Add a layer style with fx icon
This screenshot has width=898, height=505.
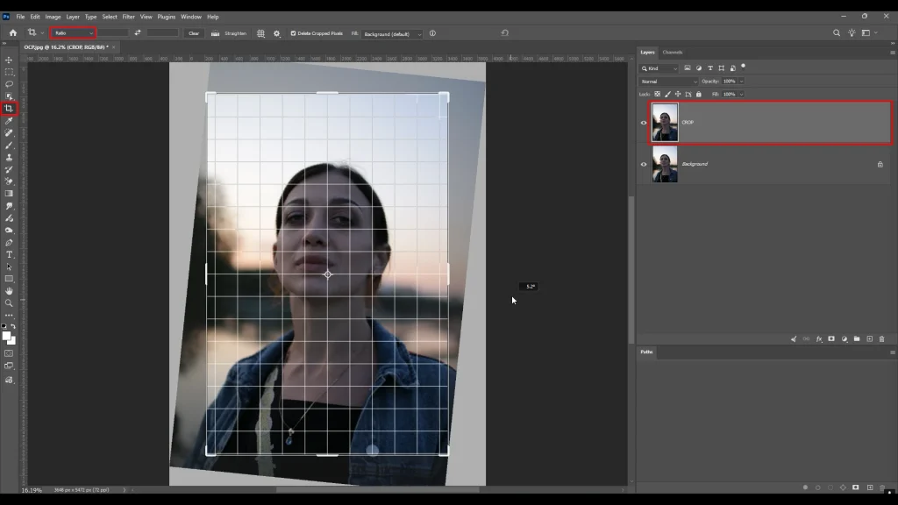(819, 339)
